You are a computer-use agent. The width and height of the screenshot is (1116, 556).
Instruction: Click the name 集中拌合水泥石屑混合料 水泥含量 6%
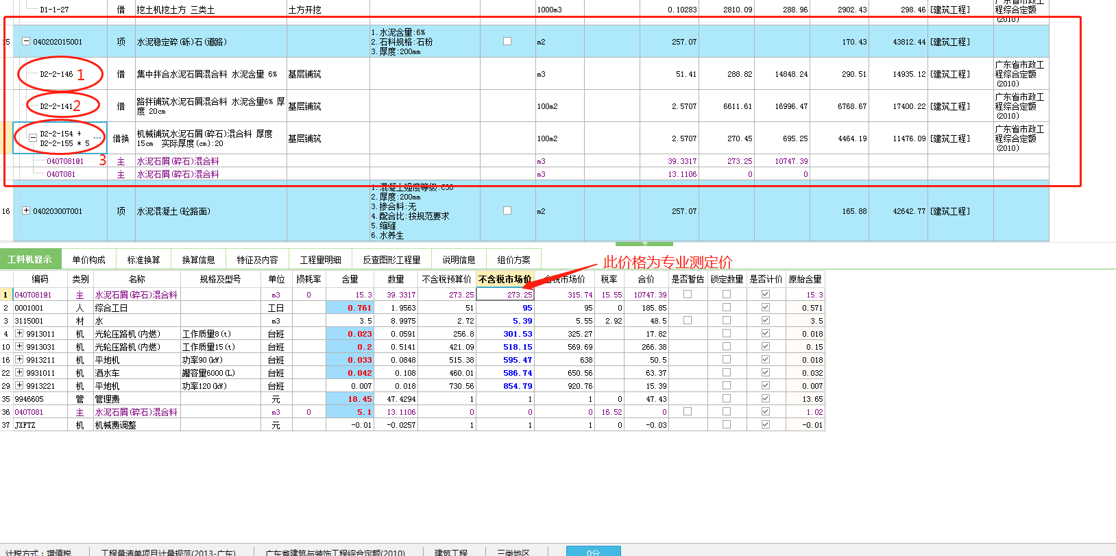[206, 74]
